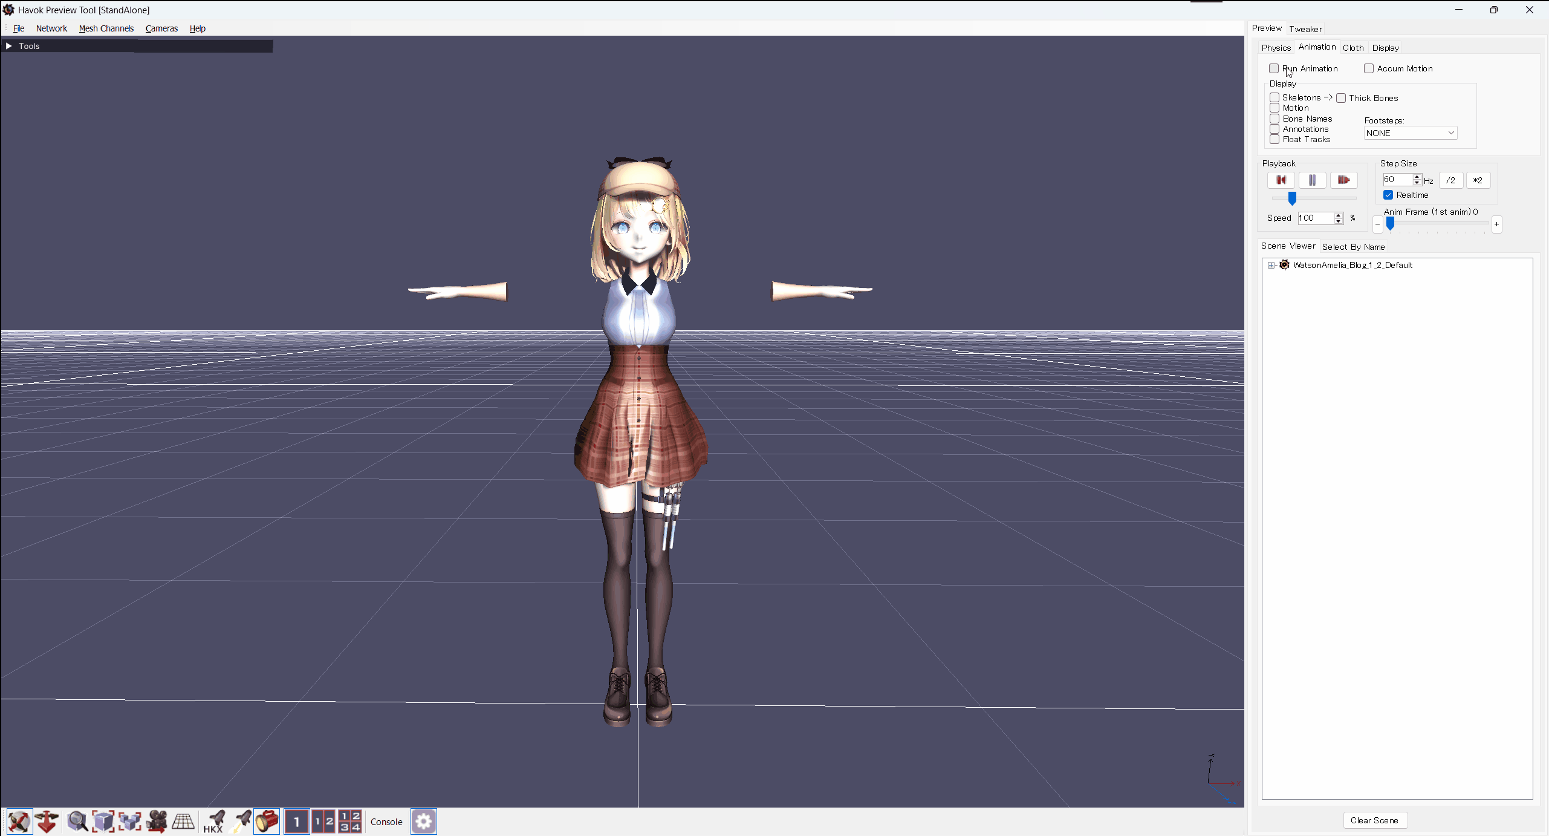Switch to two-viewport split layout icon
Image resolution: width=1549 pixels, height=836 pixels.
pyautogui.click(x=323, y=821)
